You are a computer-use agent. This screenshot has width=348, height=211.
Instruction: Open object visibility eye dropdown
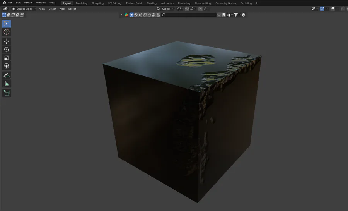pos(314,9)
